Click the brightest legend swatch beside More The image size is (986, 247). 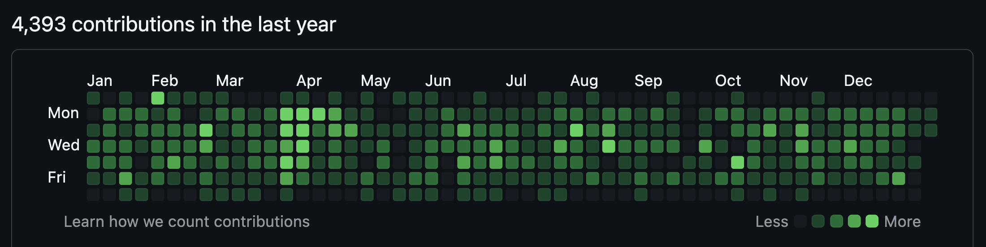click(x=872, y=221)
